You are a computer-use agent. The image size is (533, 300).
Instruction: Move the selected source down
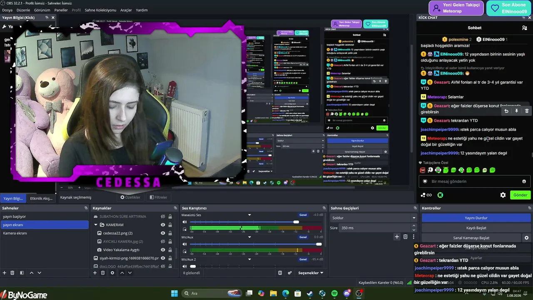[130, 273]
